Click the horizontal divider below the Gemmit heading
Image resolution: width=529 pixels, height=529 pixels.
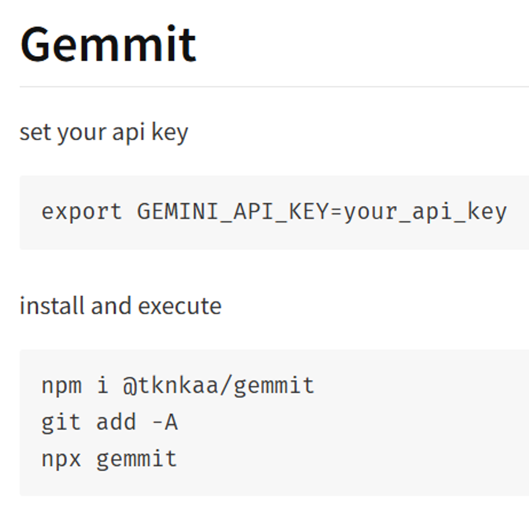coord(264,86)
